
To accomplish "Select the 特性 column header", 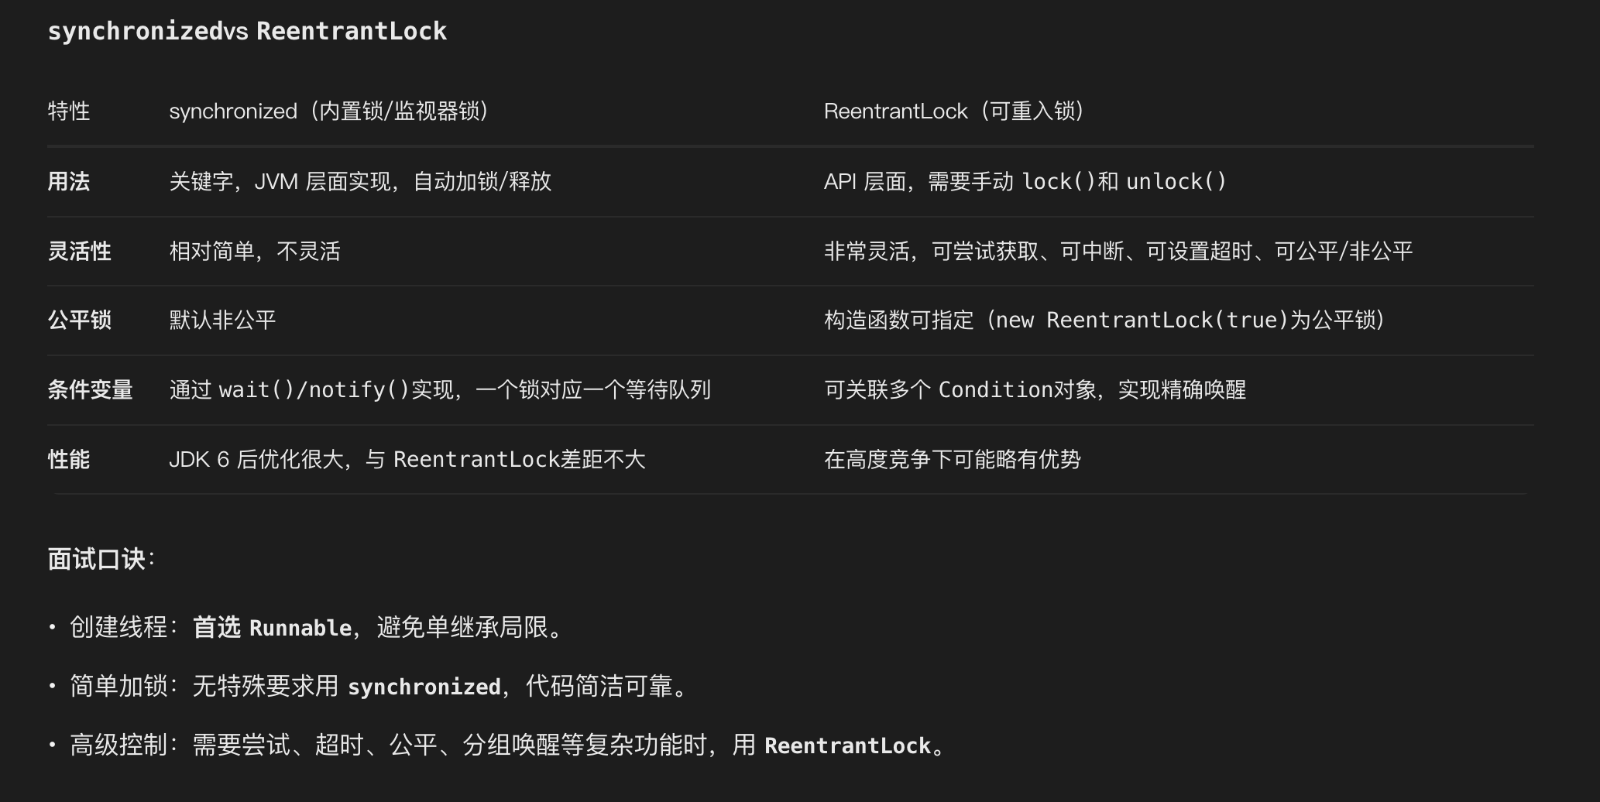I will click(x=69, y=111).
